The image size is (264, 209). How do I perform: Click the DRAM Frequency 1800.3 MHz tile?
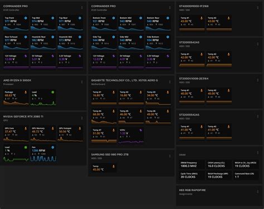(192, 165)
